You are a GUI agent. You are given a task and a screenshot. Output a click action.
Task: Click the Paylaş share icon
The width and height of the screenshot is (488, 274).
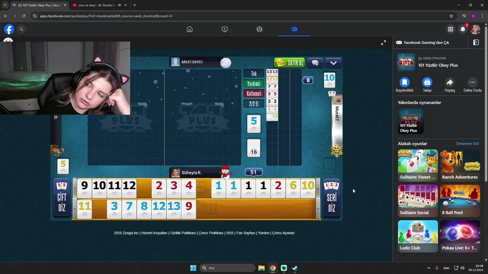(450, 82)
